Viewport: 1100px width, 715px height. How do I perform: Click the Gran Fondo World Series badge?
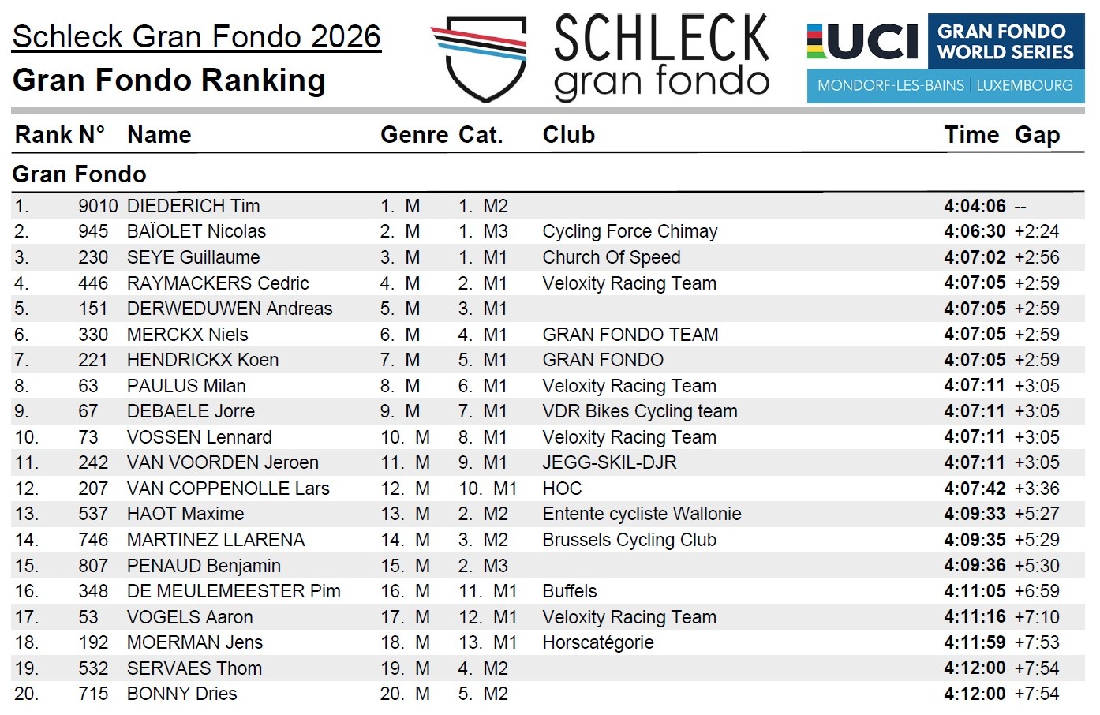(x=1005, y=41)
